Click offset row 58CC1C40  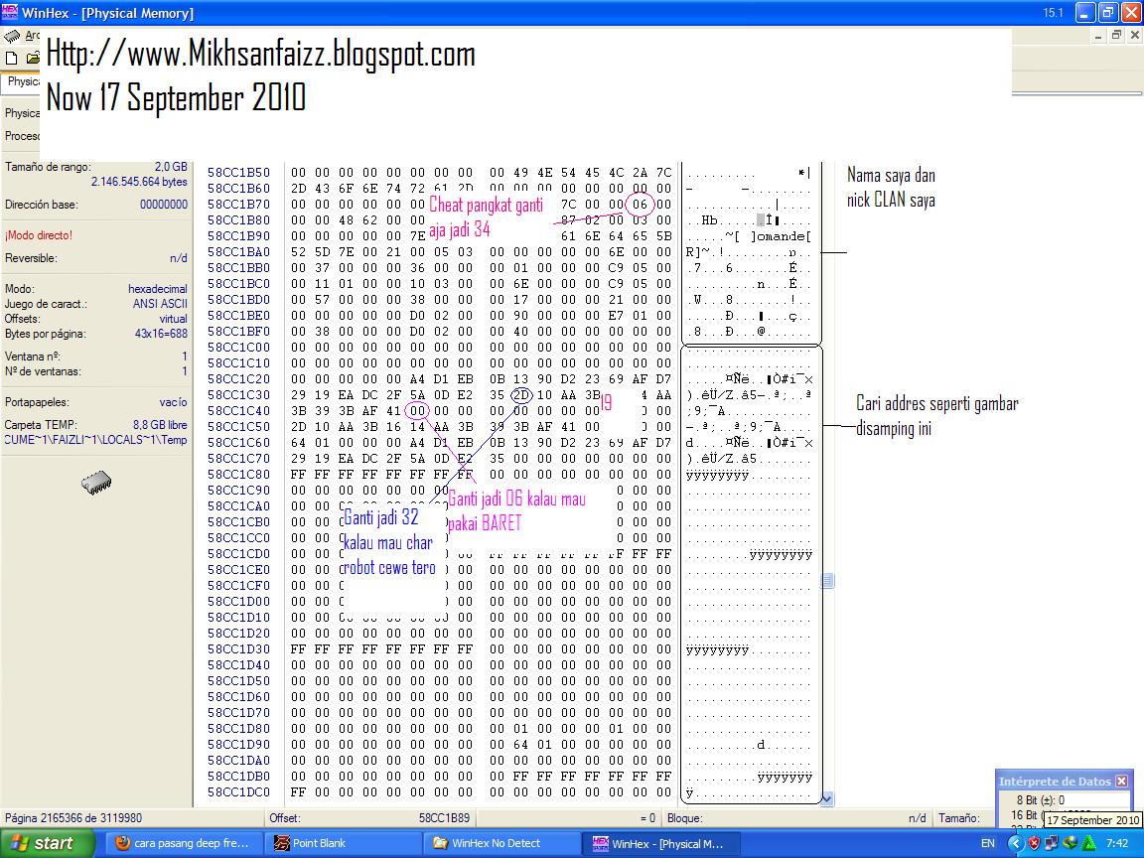pos(238,411)
